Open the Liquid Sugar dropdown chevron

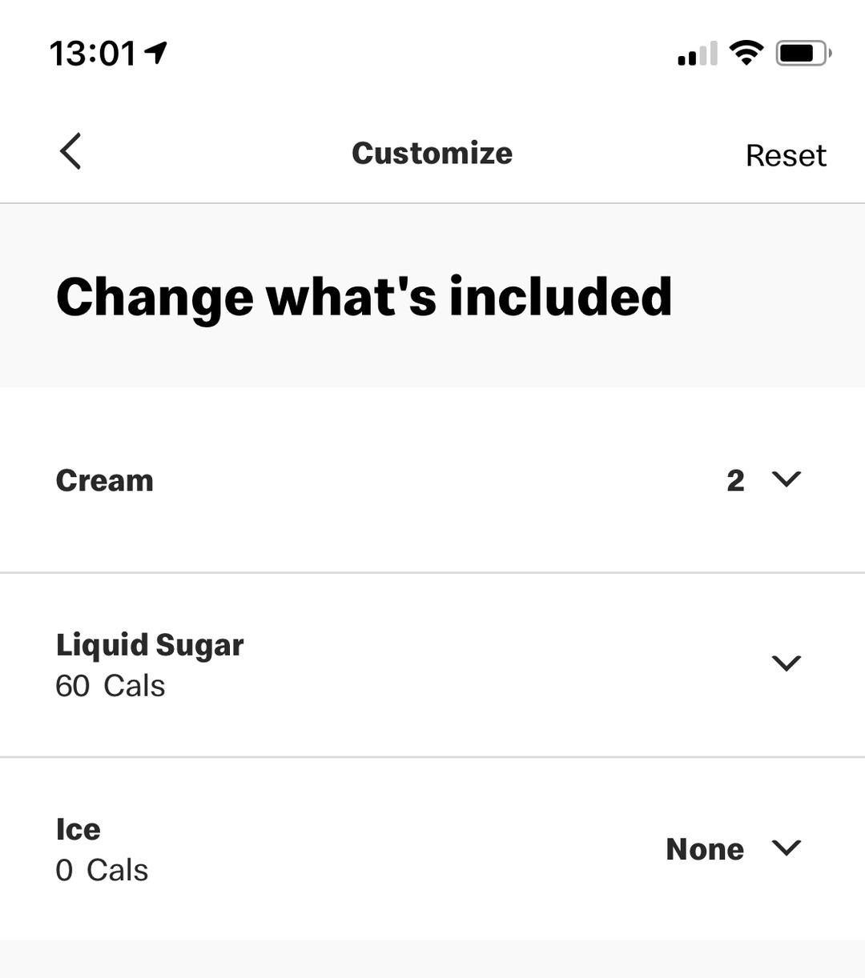coord(786,663)
